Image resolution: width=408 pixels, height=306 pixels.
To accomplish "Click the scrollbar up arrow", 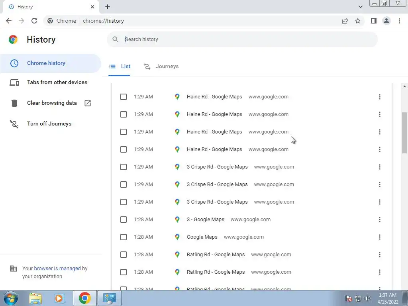I will pyautogui.click(x=404, y=86).
